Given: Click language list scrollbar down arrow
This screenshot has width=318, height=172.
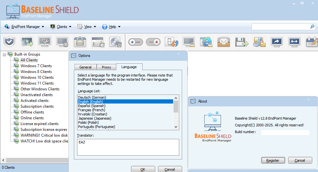Looking at the screenshot, I should click(x=176, y=127).
